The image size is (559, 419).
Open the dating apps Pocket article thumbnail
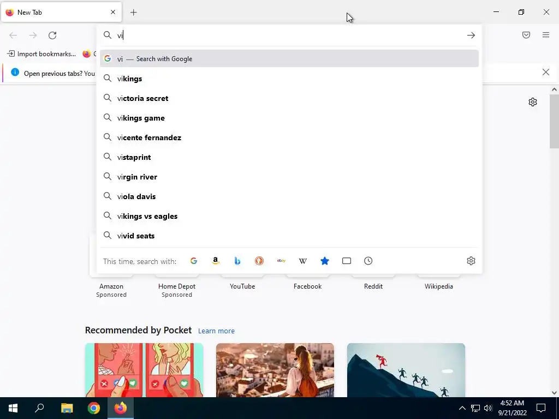coord(144,370)
